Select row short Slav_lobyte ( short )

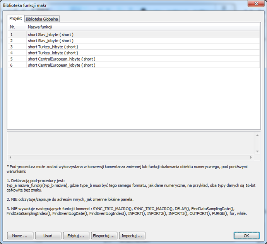[134, 41]
